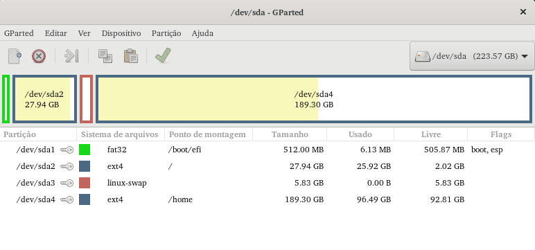Click the New partition toolbar icon
The width and height of the screenshot is (535, 250).
point(15,55)
